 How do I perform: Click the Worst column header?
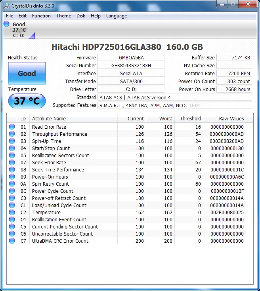point(161,119)
